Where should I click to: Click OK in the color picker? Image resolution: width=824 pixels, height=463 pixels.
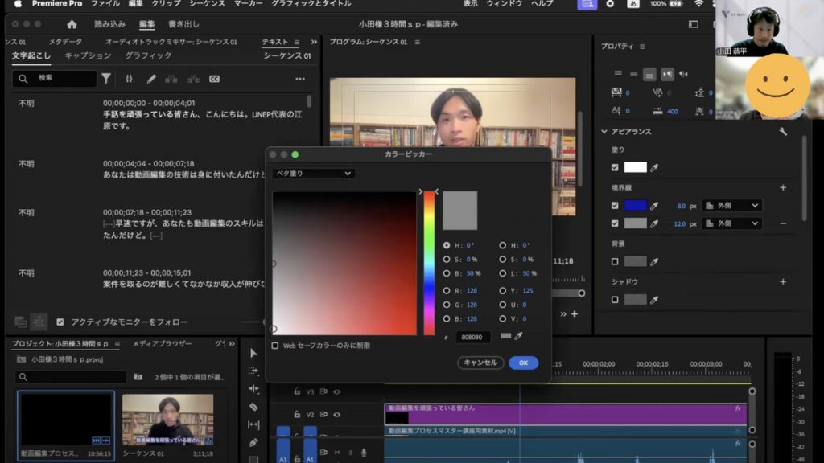523,363
